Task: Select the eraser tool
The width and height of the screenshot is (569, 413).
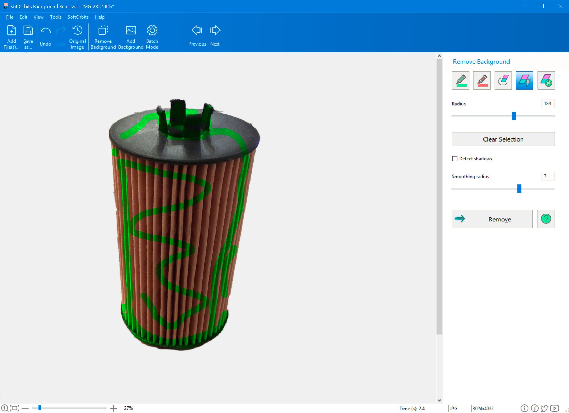Action: [503, 80]
